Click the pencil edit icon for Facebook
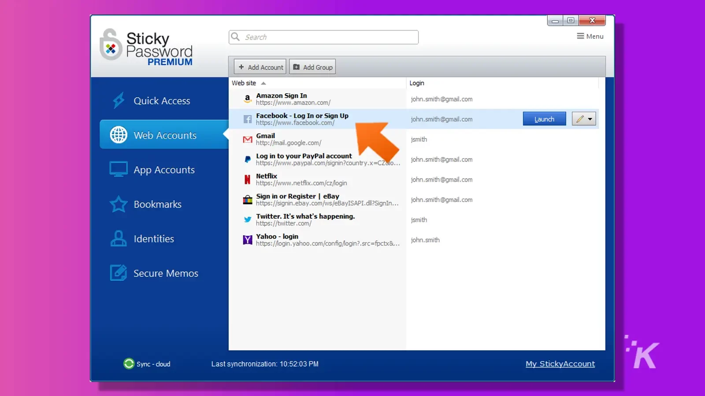This screenshot has width=705, height=396. coord(580,119)
